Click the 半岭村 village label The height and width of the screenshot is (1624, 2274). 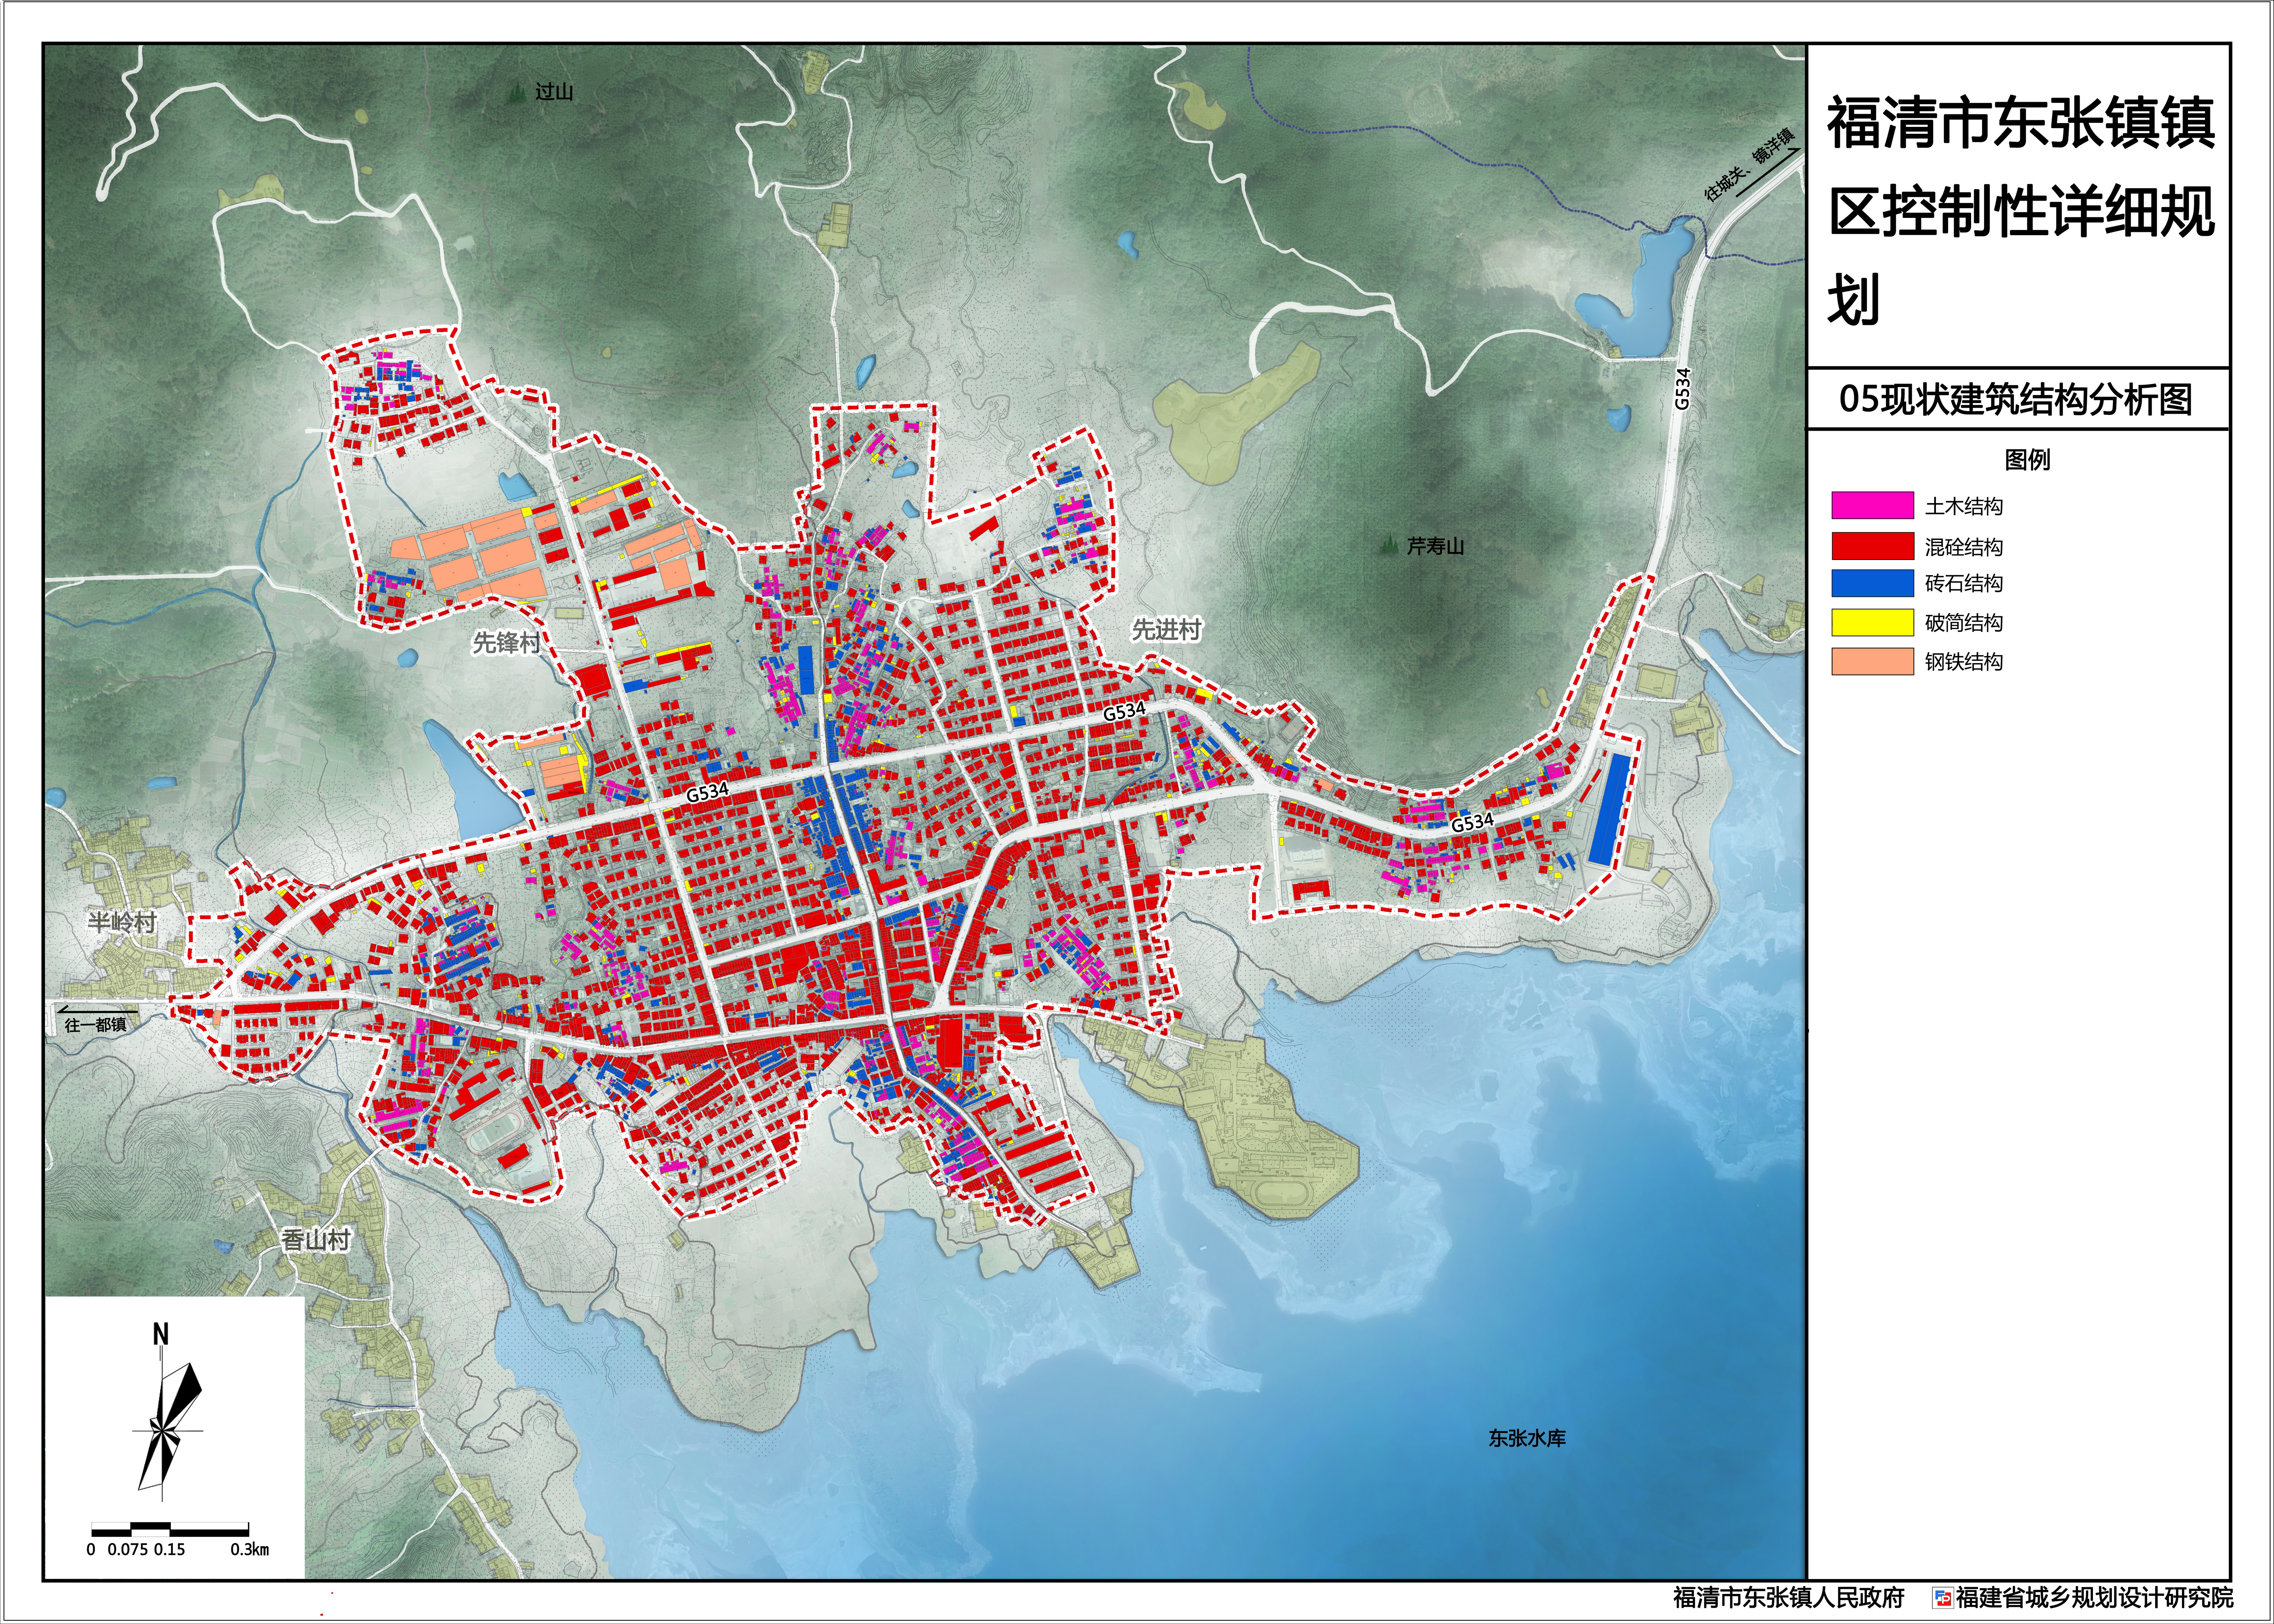122,922
